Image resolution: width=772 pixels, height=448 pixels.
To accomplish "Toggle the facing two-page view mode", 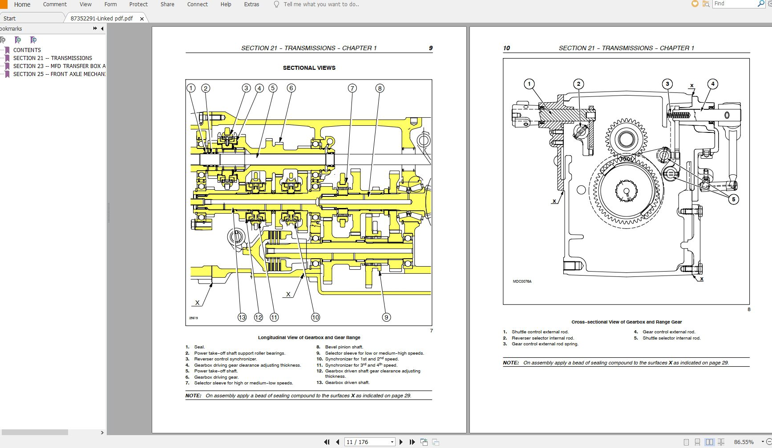I will pyautogui.click(x=710, y=442).
